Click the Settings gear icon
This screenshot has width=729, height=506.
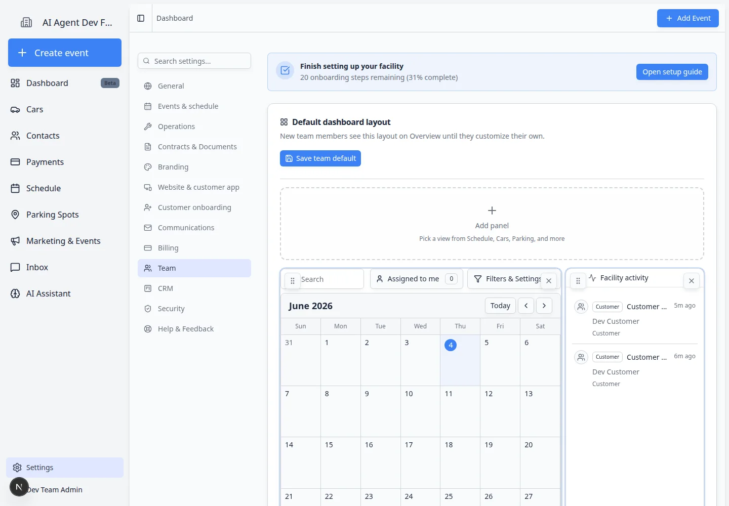coord(17,468)
